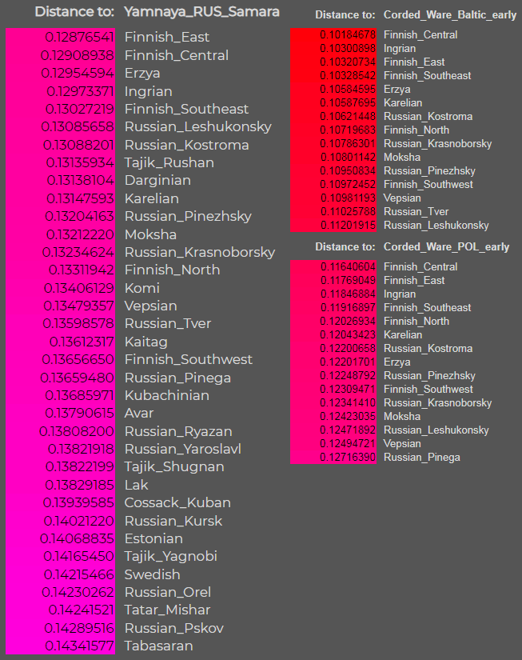Viewport: 522px width, 660px height.
Task: Click Russian_Pinega beside 0.12716390
Action: (421, 458)
